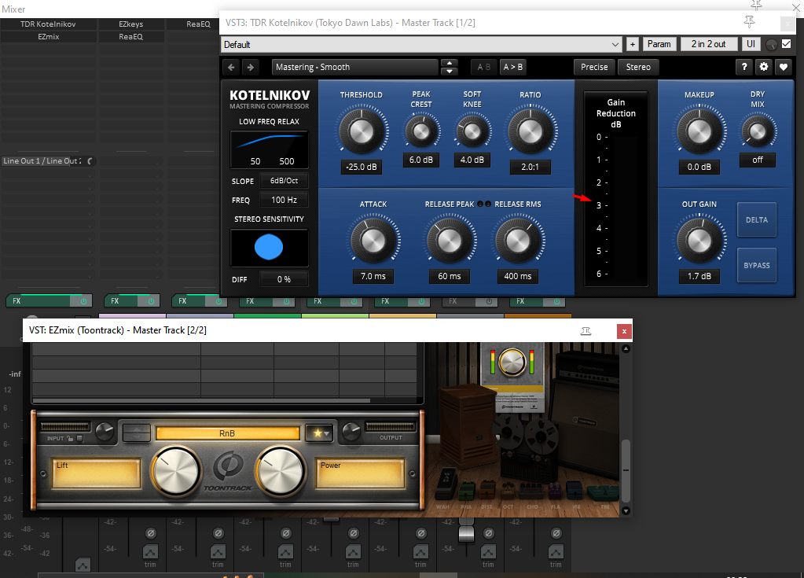
Task: Open the Precise mode selector
Action: [x=594, y=67]
